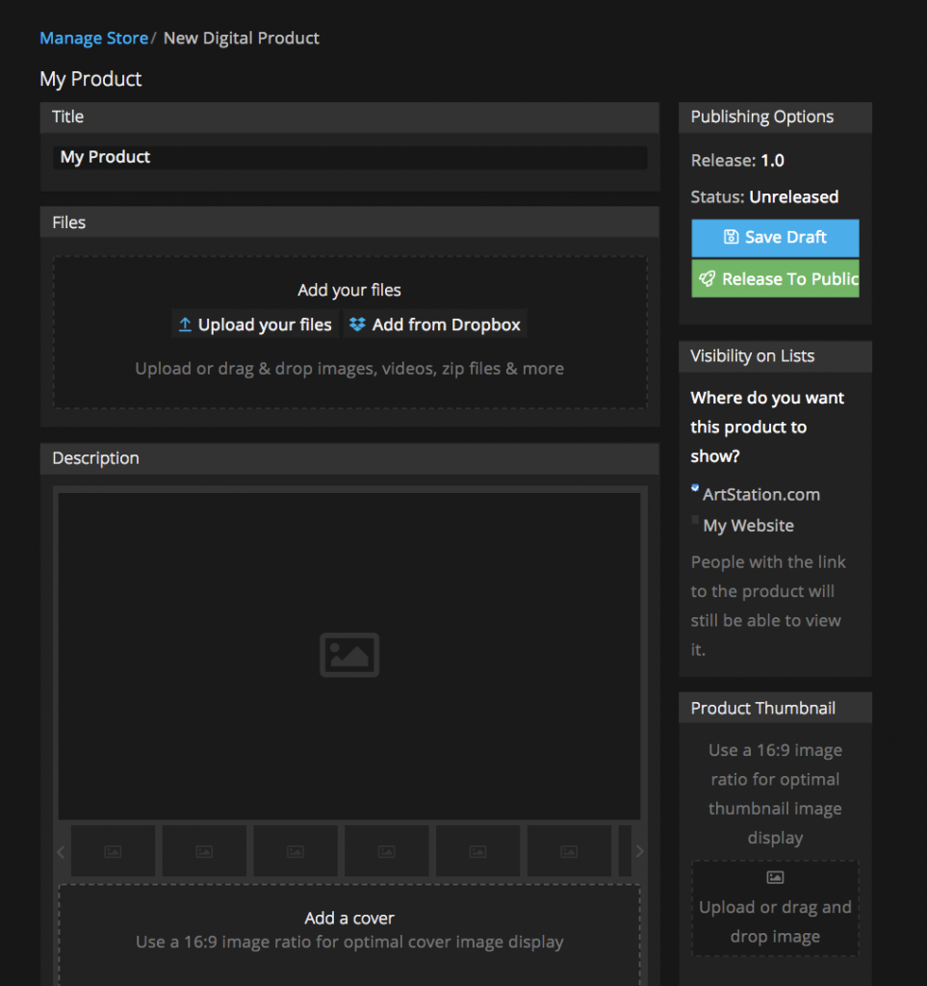Select the first empty thumbnail slot
Viewport: 927px width, 986px height.
click(x=113, y=851)
